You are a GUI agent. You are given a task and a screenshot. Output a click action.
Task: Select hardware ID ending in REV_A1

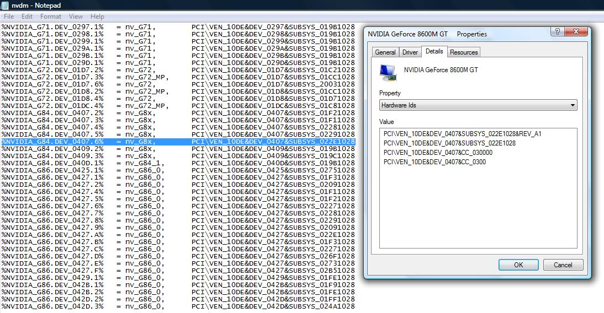click(x=462, y=134)
